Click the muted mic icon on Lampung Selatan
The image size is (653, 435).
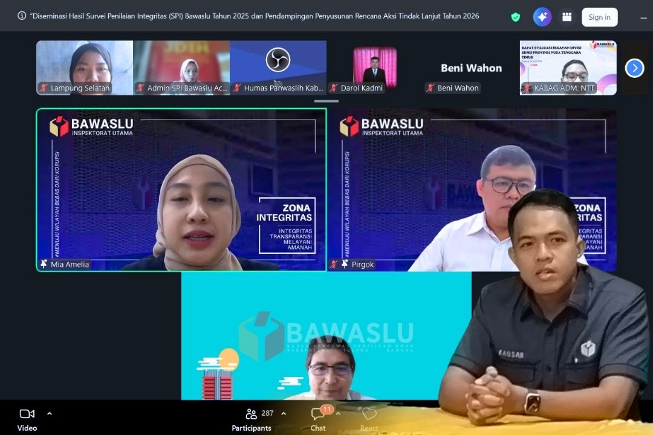point(44,88)
